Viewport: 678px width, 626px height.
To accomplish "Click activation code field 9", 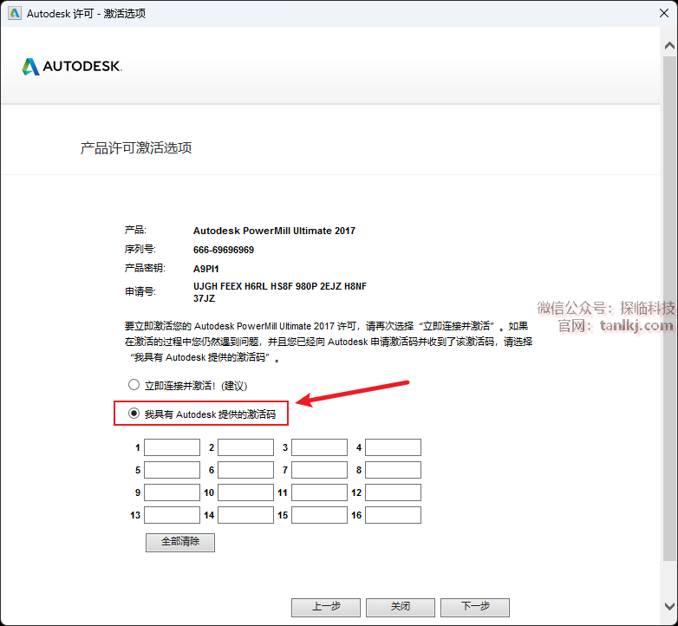I will 172,492.
